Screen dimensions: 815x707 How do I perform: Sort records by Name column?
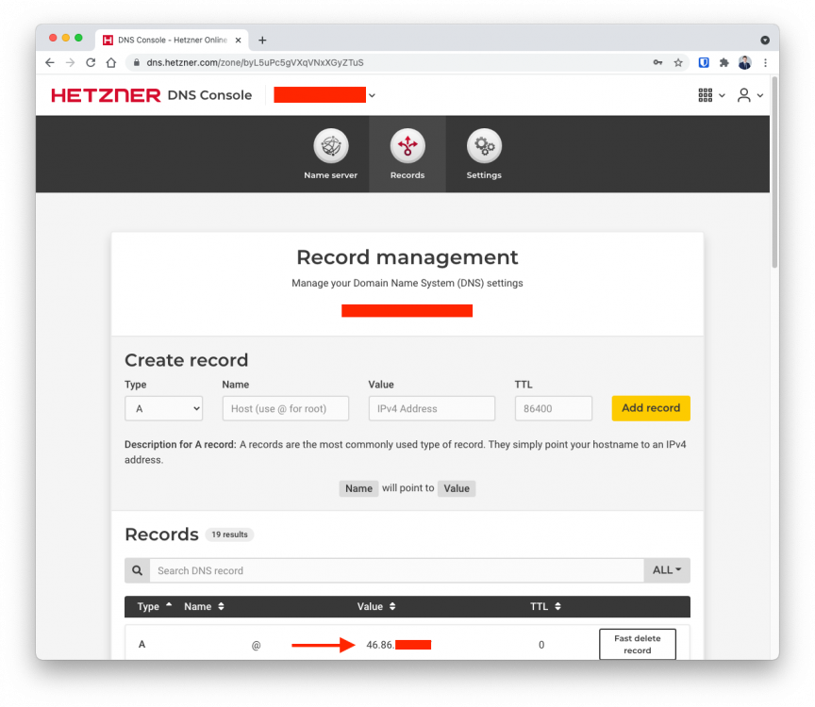(205, 606)
